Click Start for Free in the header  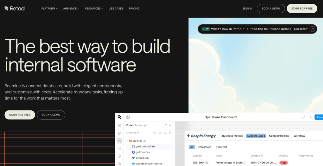click(302, 9)
